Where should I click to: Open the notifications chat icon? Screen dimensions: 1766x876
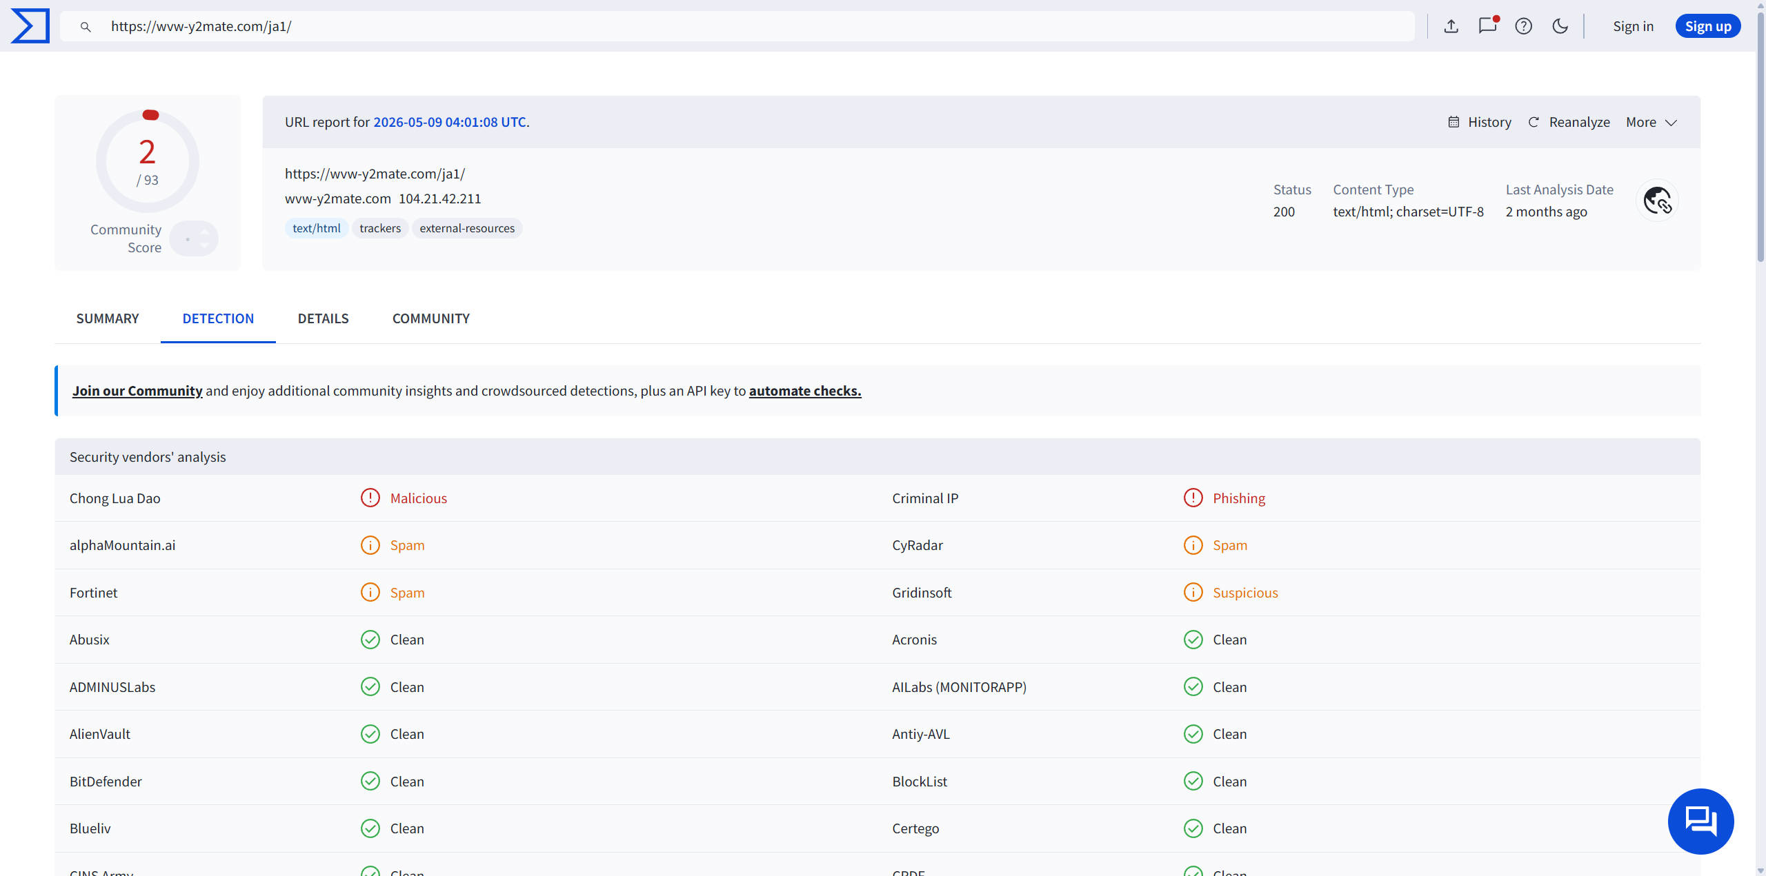click(x=1487, y=26)
